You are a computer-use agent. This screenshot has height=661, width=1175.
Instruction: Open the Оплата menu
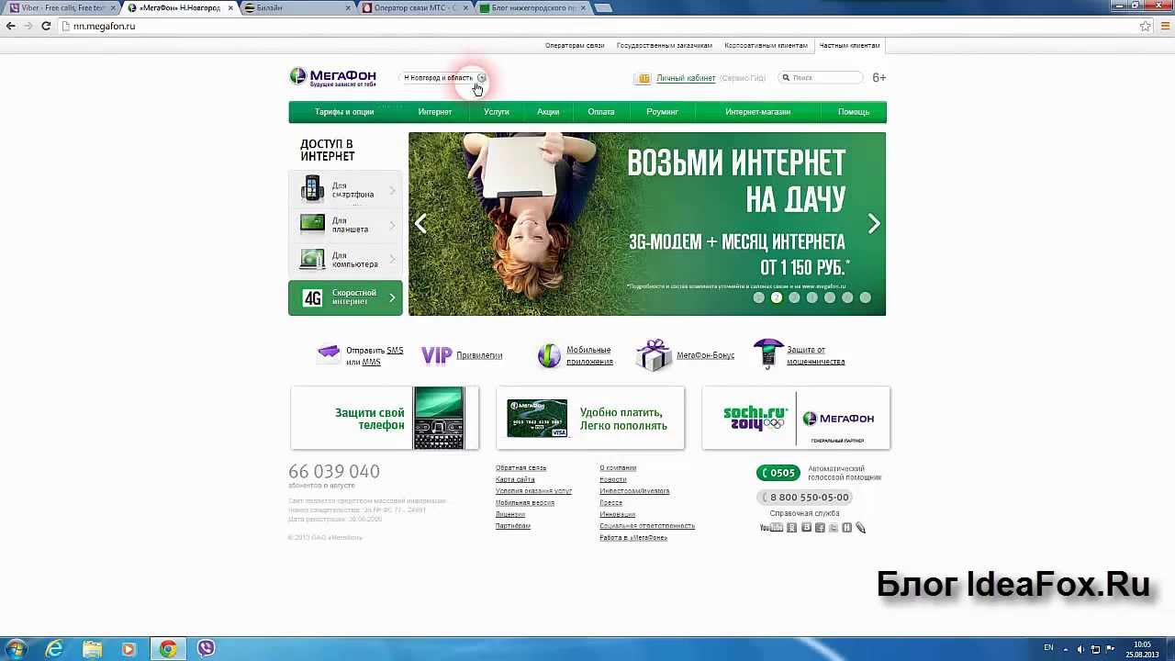[601, 112]
